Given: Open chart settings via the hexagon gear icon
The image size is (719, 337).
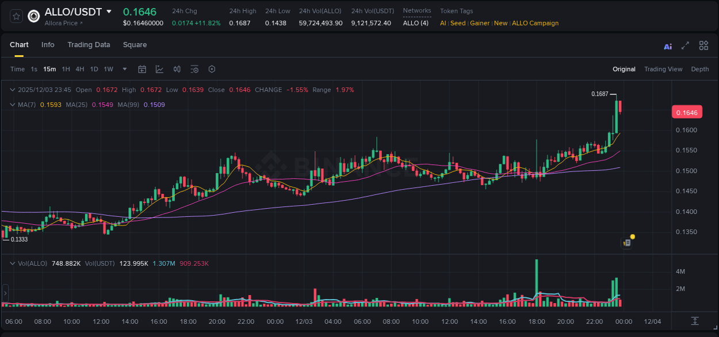Looking at the screenshot, I should [x=212, y=69].
